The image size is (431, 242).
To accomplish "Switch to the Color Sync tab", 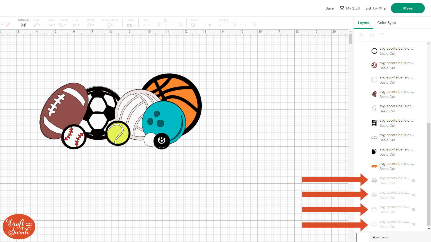I will [386, 23].
